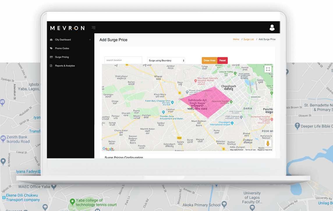Image resolution: width=333 pixels, height=211 pixels.
Task: Expand the City Dashboard plus sign
Action: pos(90,40)
